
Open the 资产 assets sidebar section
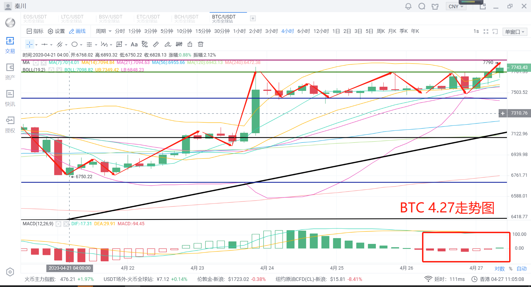click(10, 72)
